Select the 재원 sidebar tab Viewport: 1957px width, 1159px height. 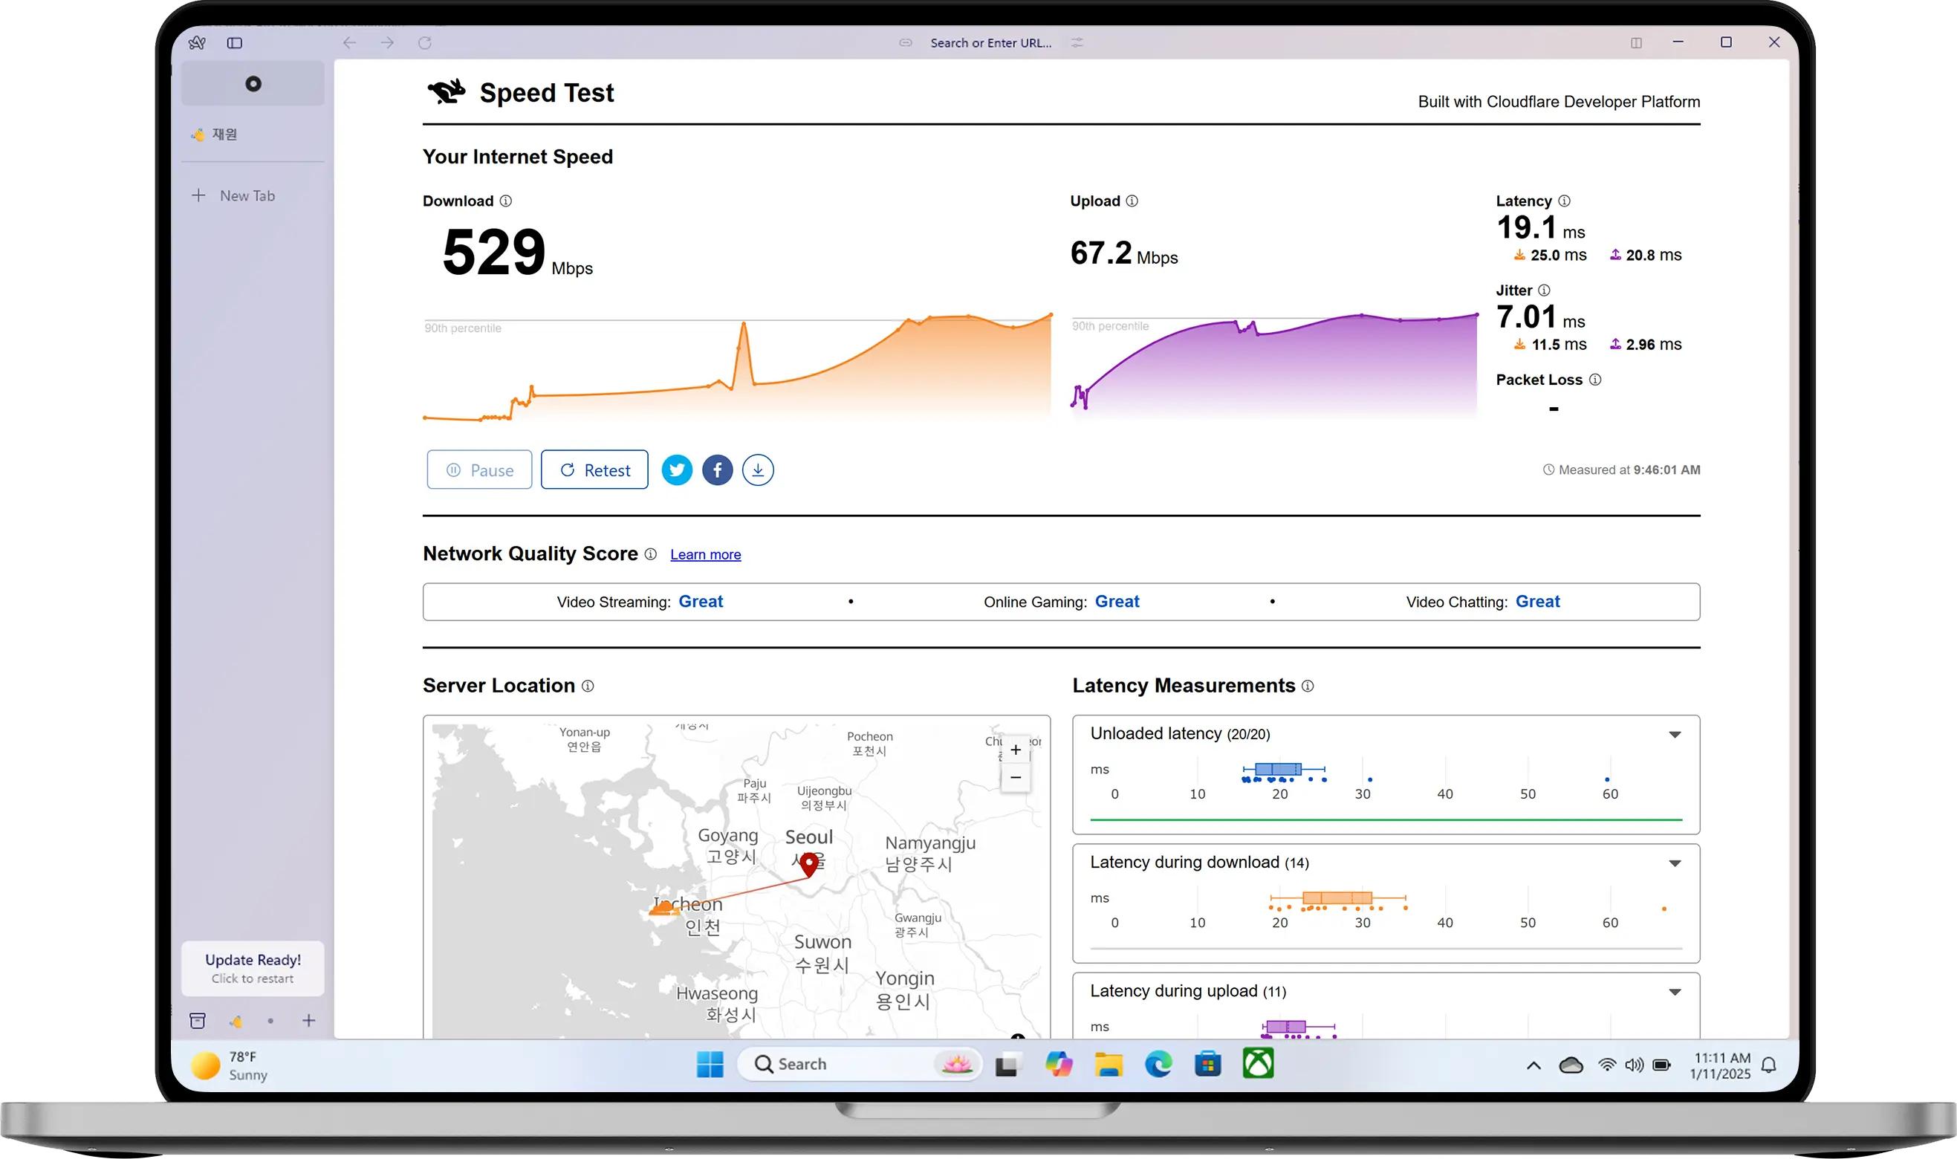pos(225,134)
